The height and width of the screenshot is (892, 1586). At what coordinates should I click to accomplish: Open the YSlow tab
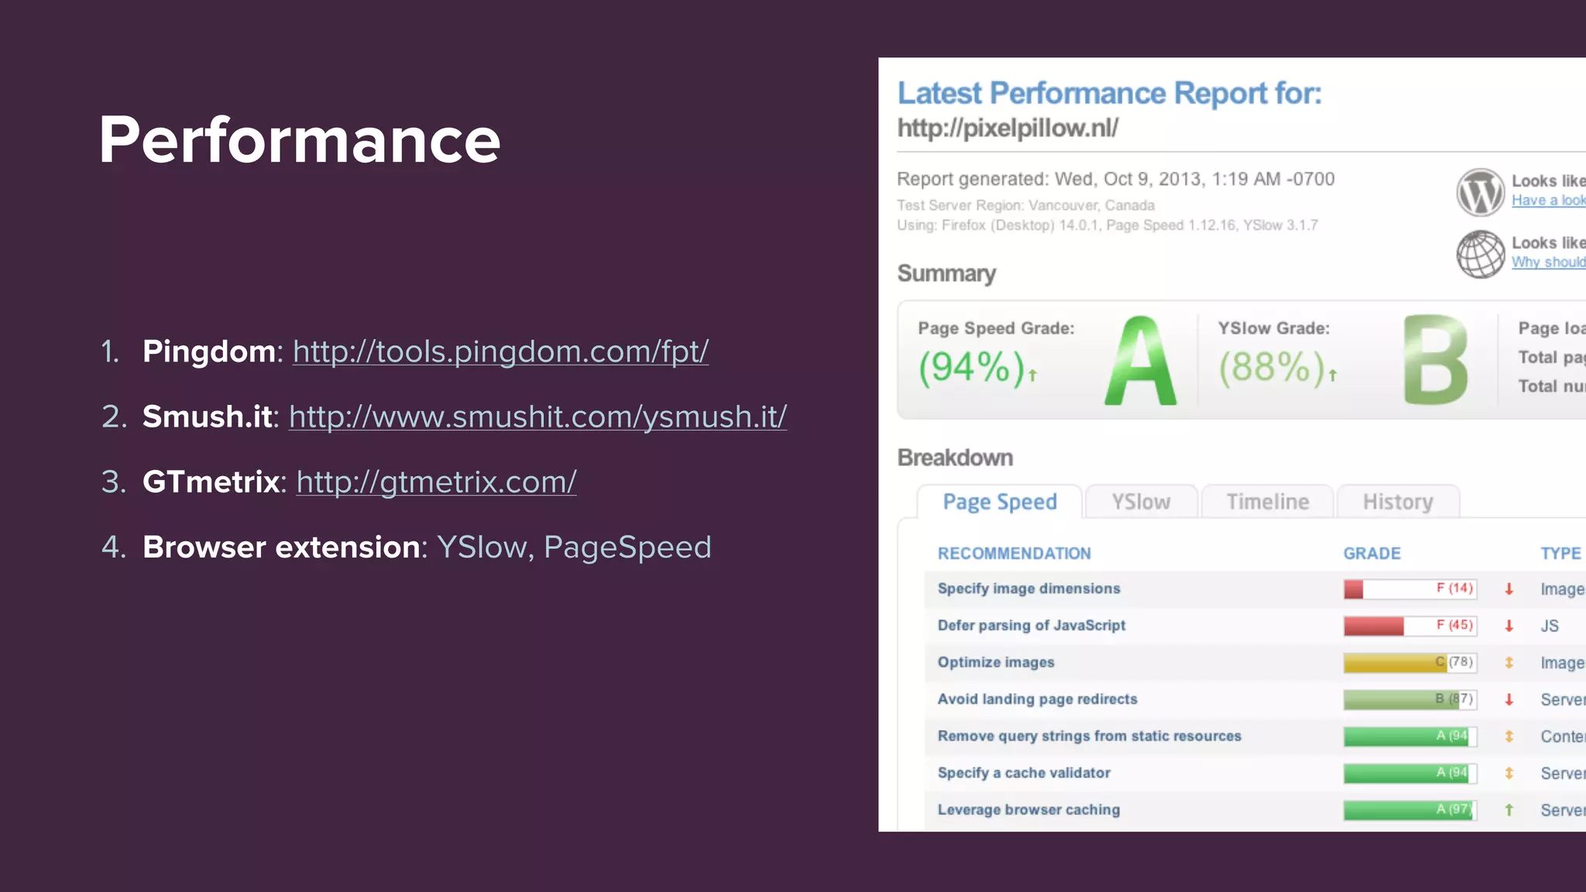(1141, 502)
